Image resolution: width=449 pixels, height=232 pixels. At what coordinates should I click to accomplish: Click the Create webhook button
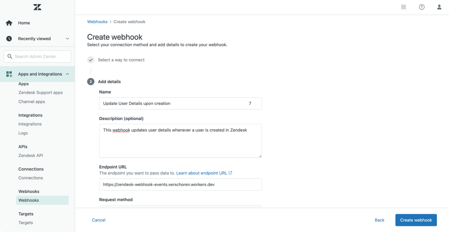416,220
